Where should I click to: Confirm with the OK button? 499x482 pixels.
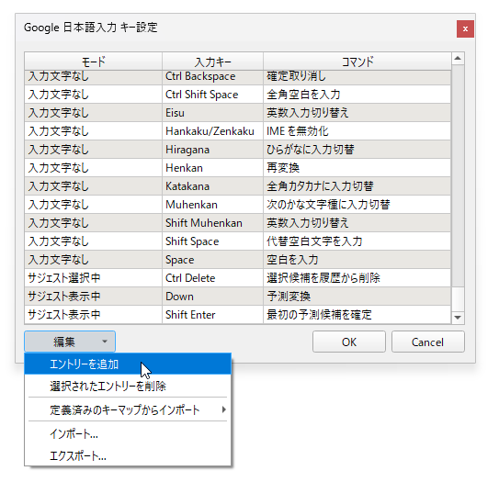point(349,342)
